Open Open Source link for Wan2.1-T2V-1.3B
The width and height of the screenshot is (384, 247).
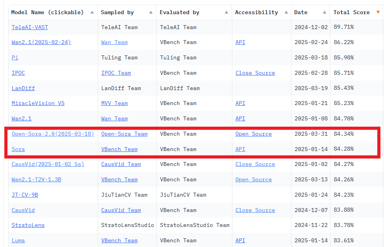(254, 179)
